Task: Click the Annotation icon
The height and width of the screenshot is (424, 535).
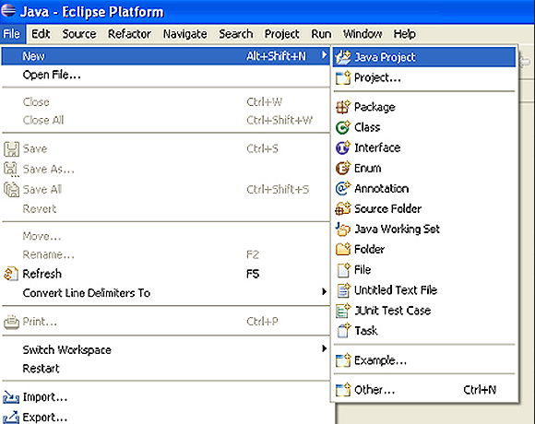Action: click(343, 188)
